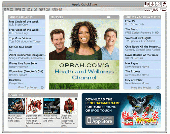Open The Express new release movie
The width and height of the screenshot is (170, 134).
142,73
